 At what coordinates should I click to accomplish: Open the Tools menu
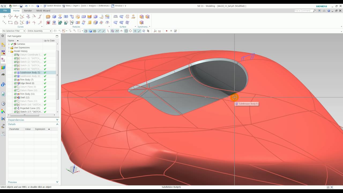84,6
